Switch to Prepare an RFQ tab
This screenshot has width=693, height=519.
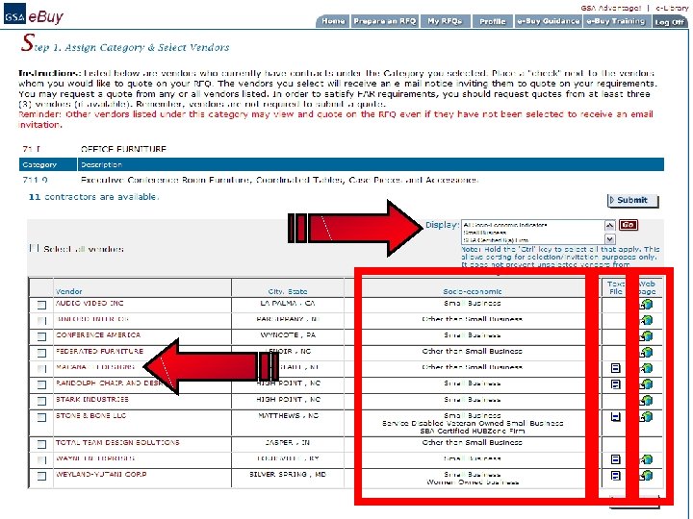pyautogui.click(x=384, y=21)
